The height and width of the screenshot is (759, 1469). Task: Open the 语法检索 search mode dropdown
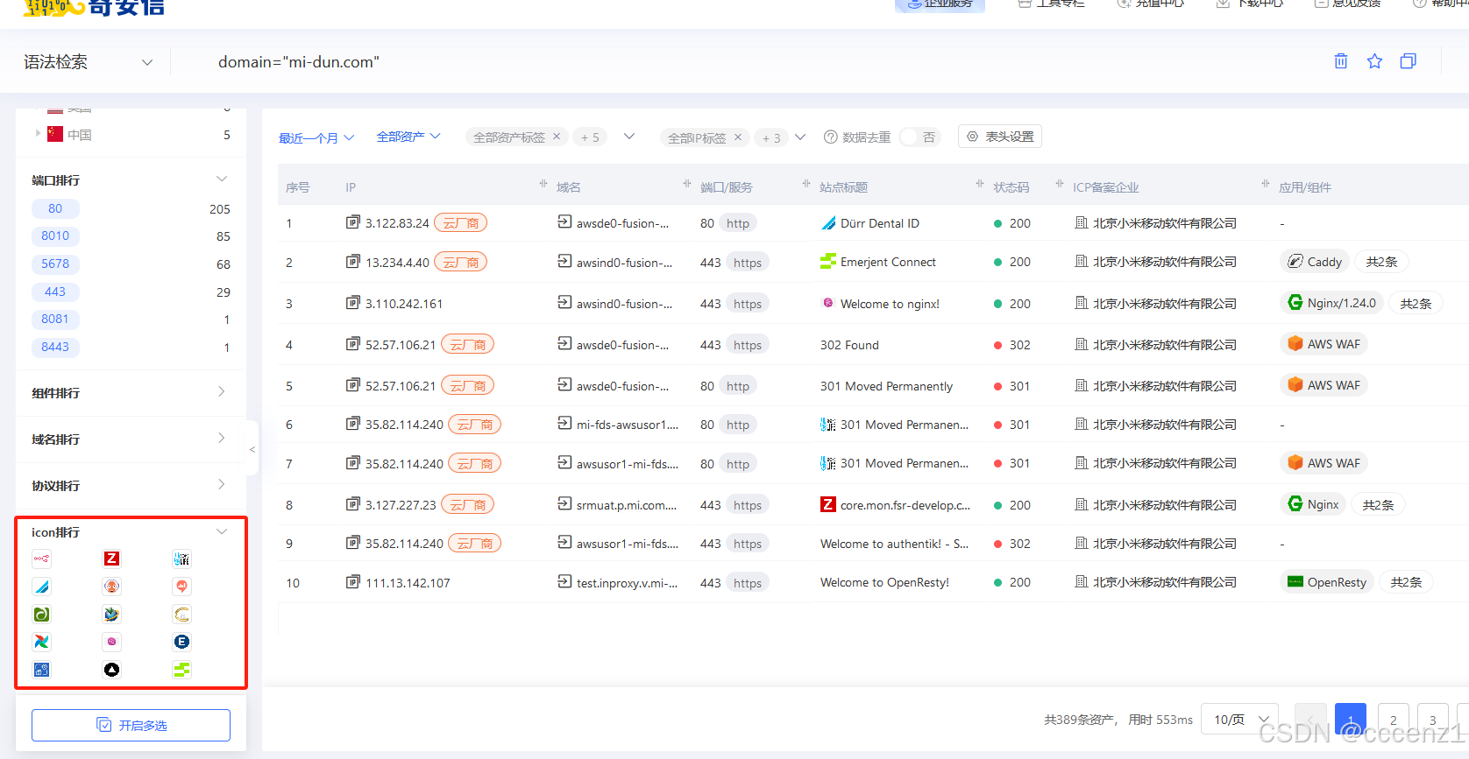point(88,62)
